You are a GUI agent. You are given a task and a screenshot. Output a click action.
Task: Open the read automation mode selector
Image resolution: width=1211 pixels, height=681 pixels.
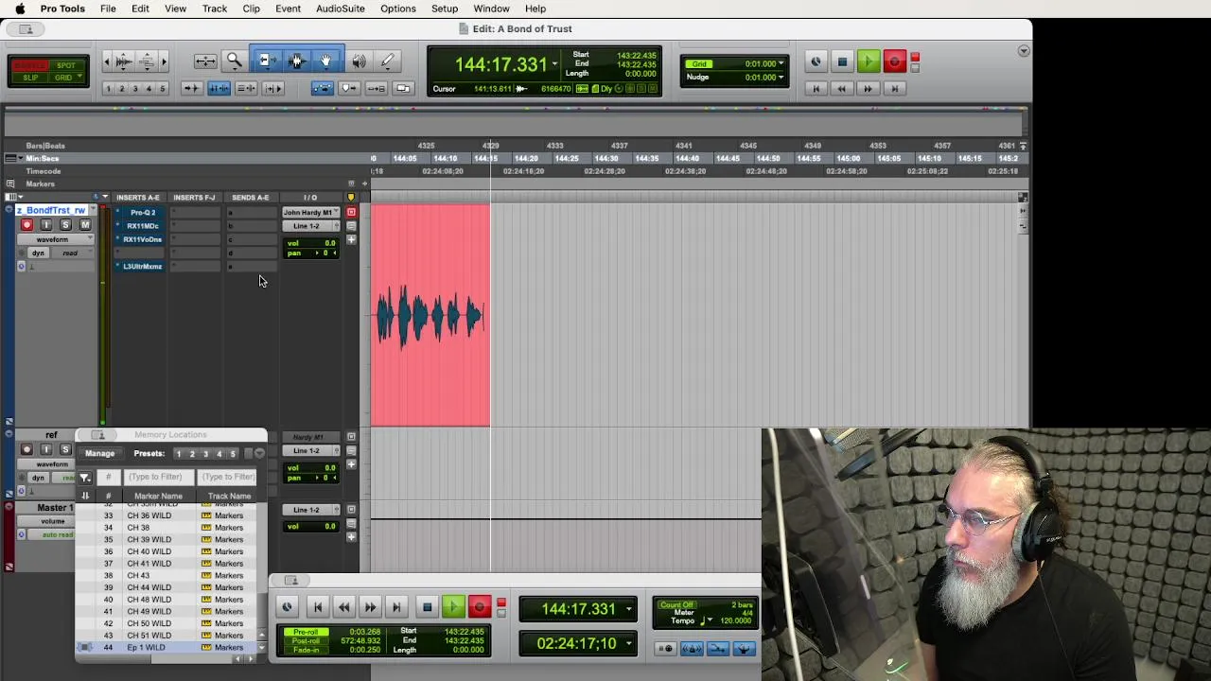pyautogui.click(x=70, y=253)
